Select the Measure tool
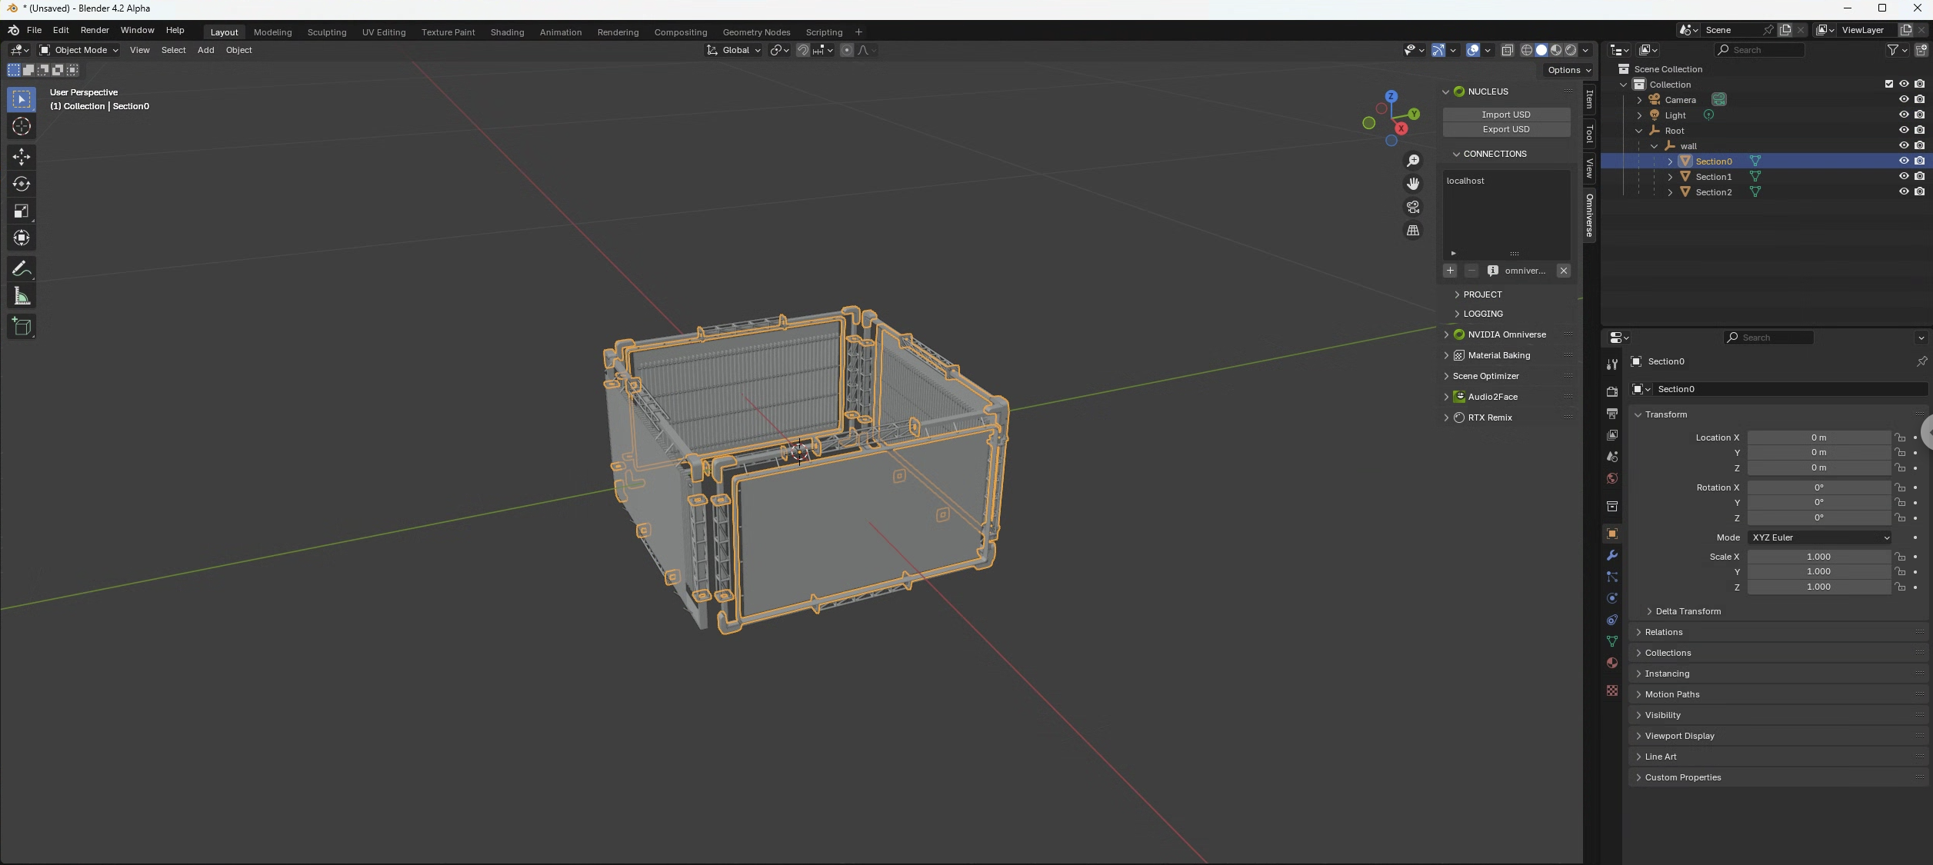The width and height of the screenshot is (1933, 865). click(x=22, y=297)
